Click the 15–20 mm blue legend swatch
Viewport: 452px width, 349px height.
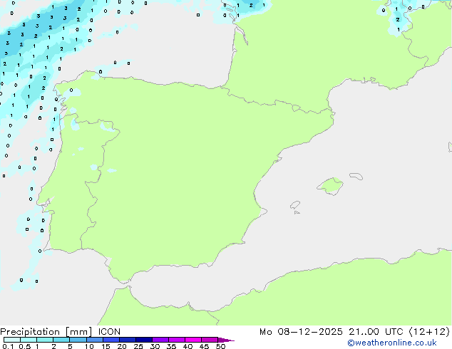pyautogui.click(x=111, y=340)
